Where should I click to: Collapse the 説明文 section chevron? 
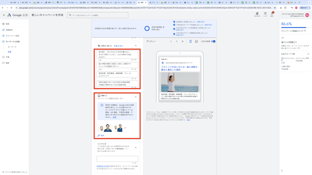point(136,46)
